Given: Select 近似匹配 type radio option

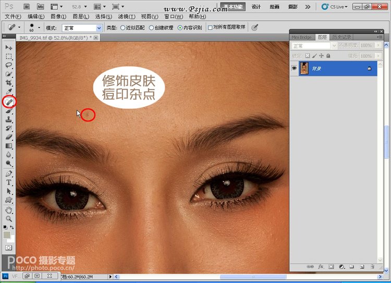Looking at the screenshot, I should (x=123, y=28).
